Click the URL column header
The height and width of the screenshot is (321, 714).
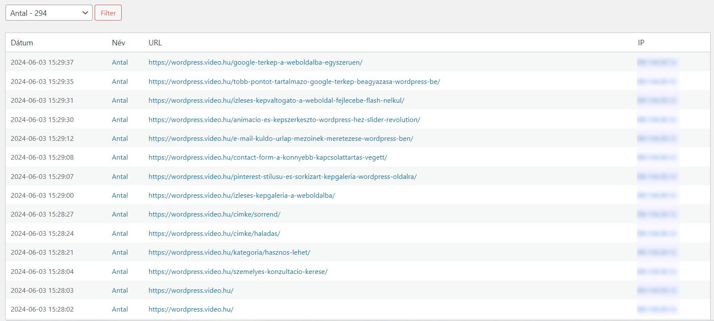(155, 43)
